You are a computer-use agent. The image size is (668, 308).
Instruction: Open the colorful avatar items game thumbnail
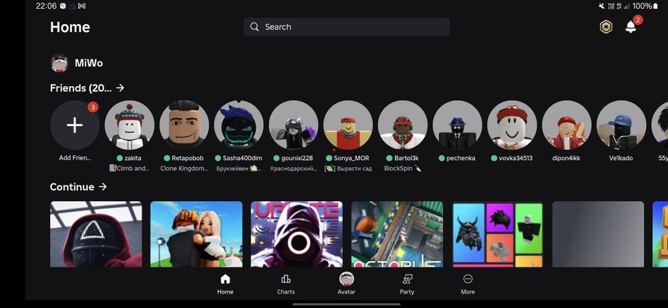498,234
